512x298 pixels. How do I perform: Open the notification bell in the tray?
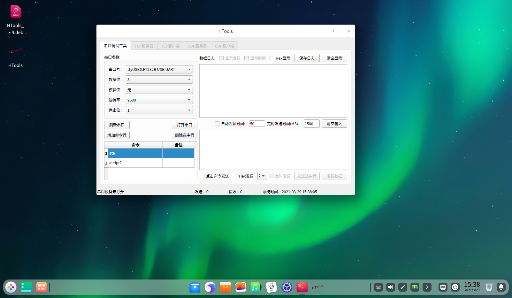(x=501, y=287)
